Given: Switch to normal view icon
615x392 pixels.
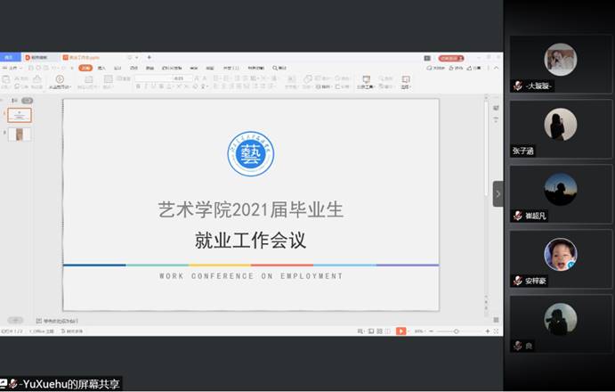Looking at the screenshot, I should 370,331.
